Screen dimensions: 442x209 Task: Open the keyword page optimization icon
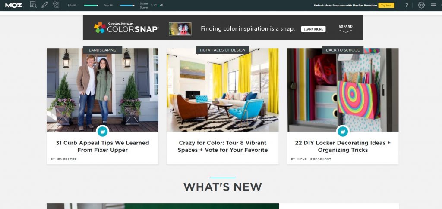(x=56, y=5)
